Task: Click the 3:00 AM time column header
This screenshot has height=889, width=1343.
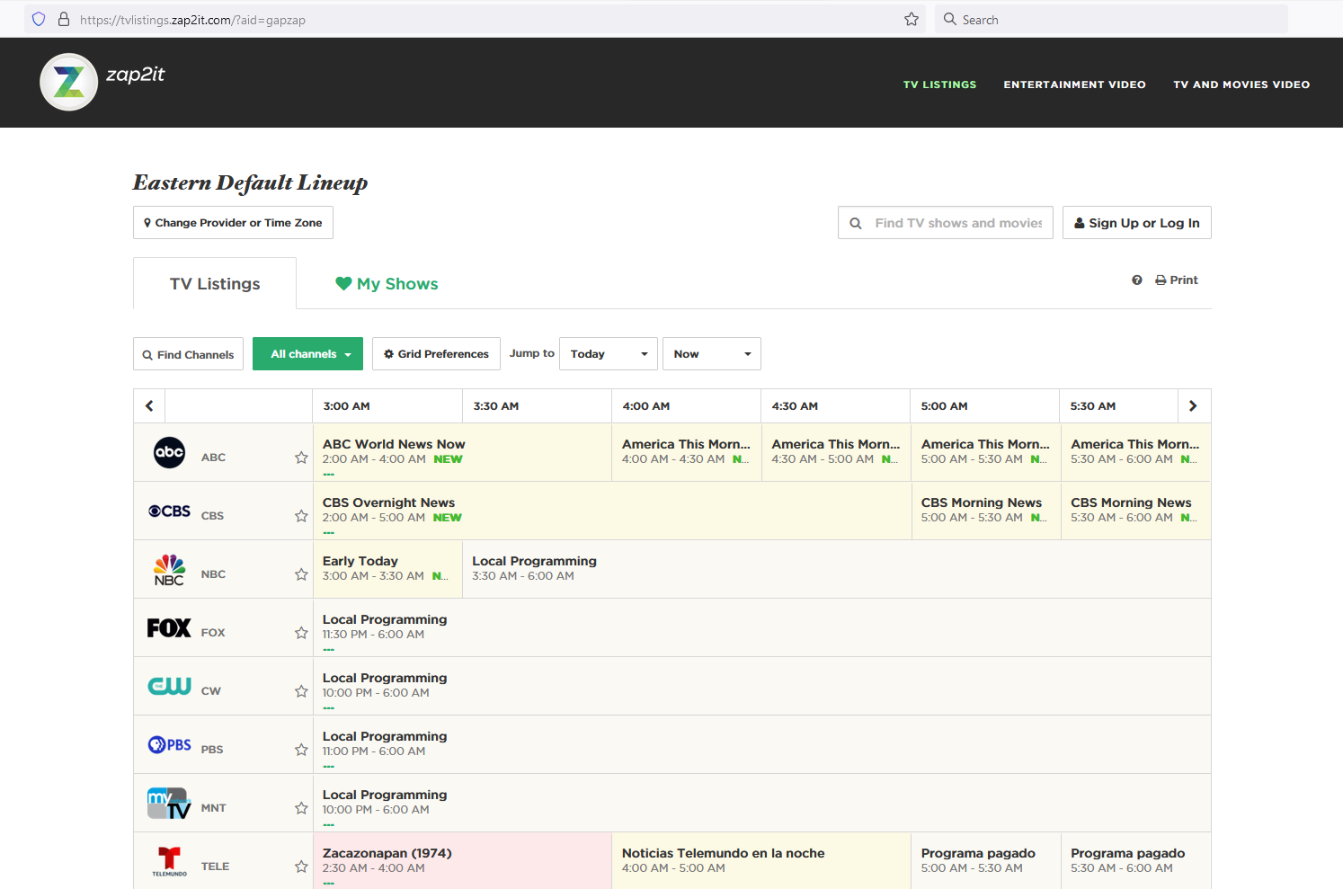Action: click(x=387, y=406)
